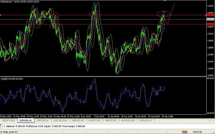215x134 pixels.
Task: Select the AUDUSD,M15 chart tab
Action: 128,121
